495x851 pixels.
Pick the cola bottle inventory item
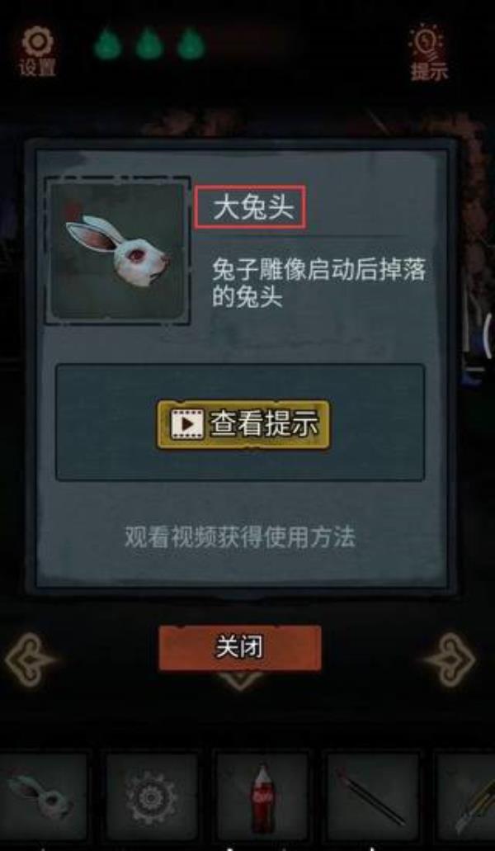point(262,797)
